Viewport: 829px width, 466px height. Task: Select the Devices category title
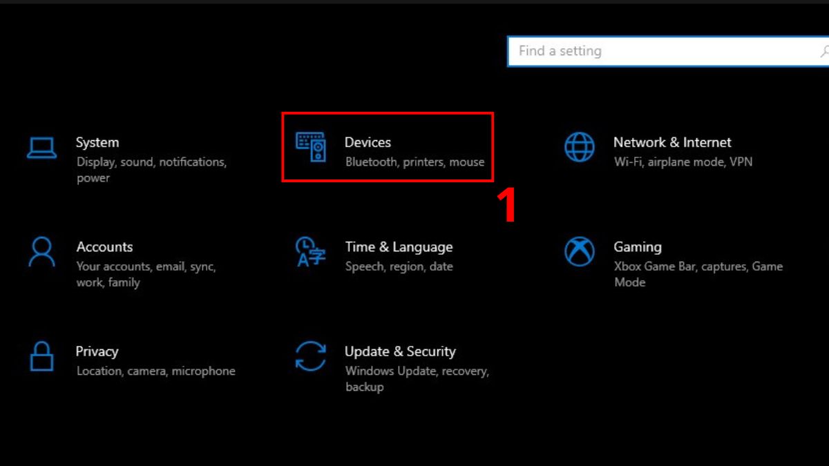pos(368,142)
